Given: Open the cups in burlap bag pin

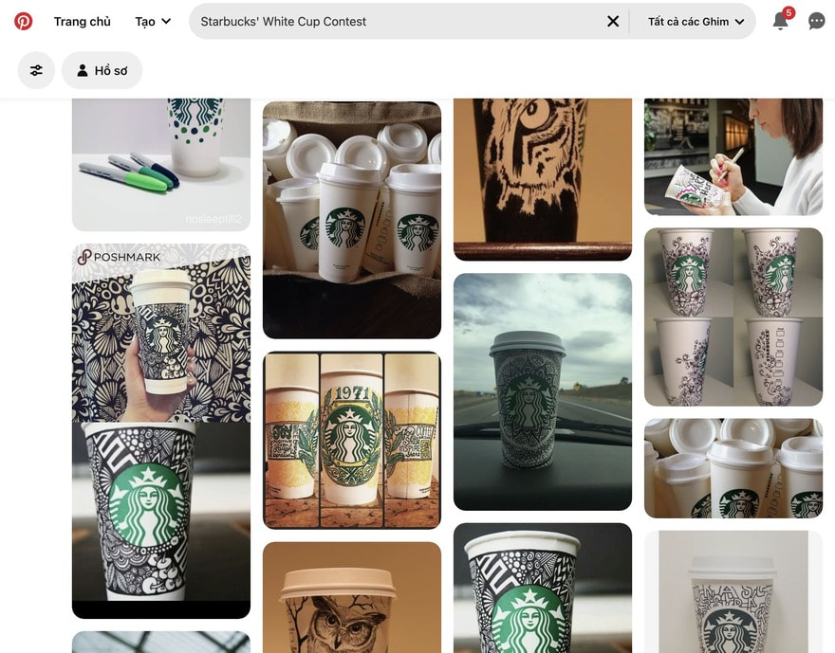Looking at the screenshot, I should tap(352, 220).
